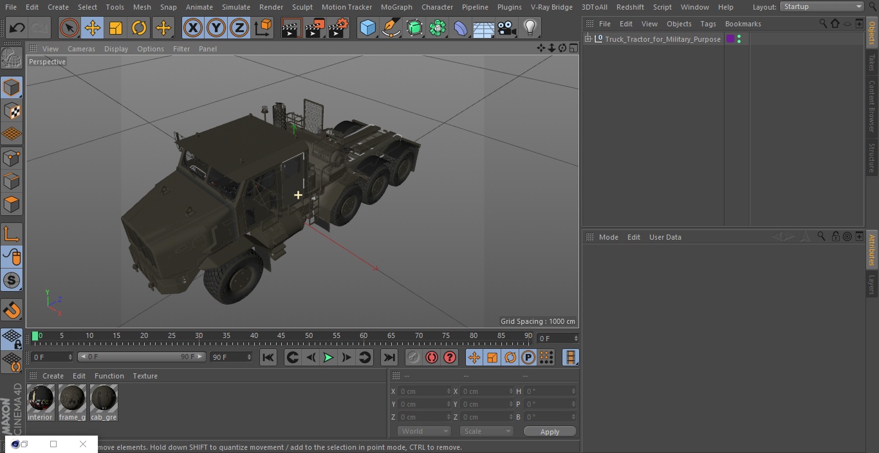The image size is (879, 453).
Task: Click frame 45 on the timeline ruler
Action: pos(281,336)
